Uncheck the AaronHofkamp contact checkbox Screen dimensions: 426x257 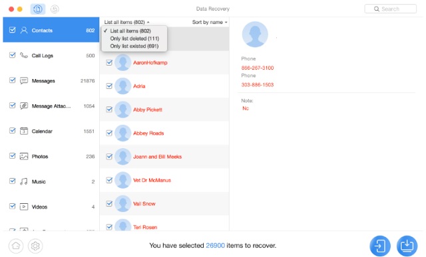pyautogui.click(x=109, y=62)
